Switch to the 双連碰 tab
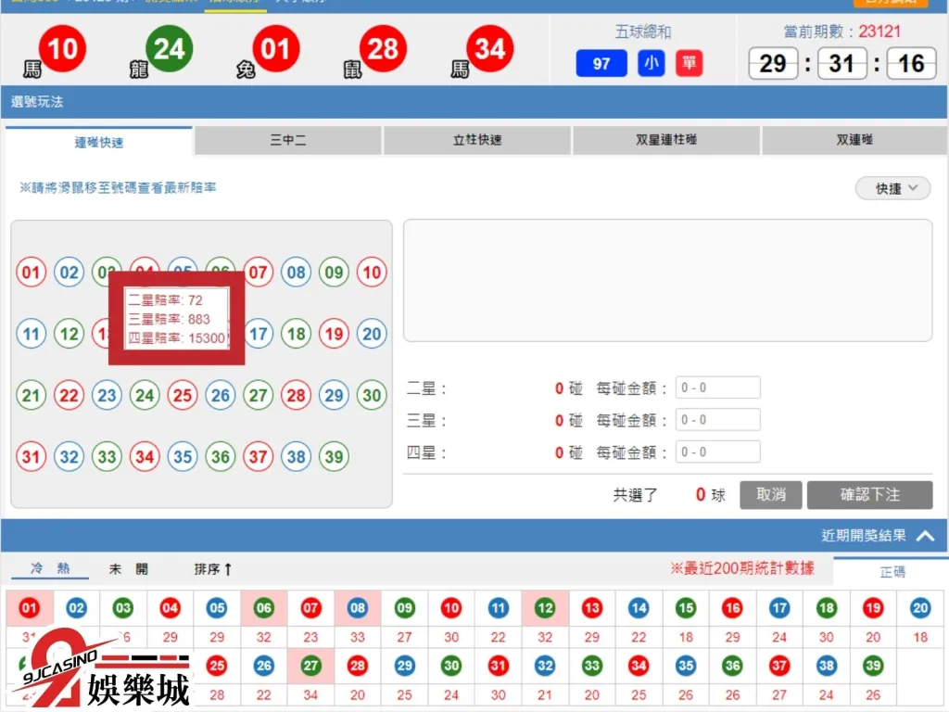The width and height of the screenshot is (949, 712). pos(854,140)
